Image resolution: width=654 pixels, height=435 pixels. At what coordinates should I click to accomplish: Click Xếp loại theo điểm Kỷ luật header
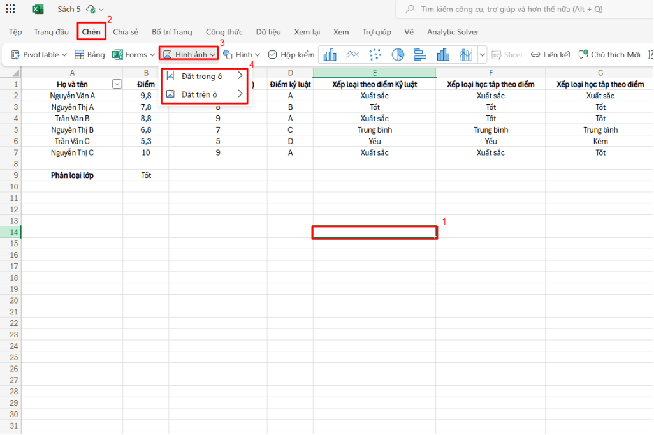click(375, 84)
